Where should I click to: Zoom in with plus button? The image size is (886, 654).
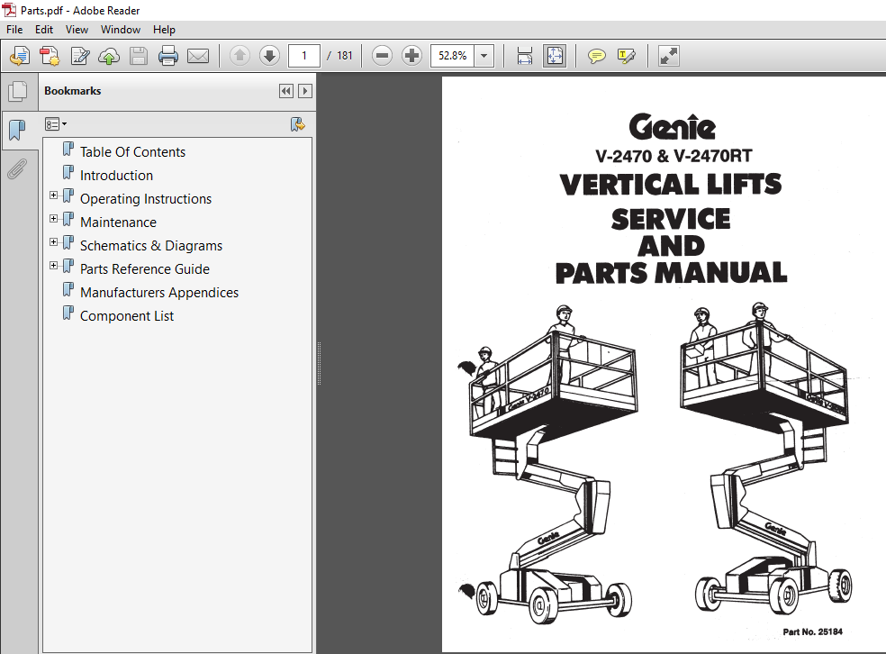click(411, 56)
